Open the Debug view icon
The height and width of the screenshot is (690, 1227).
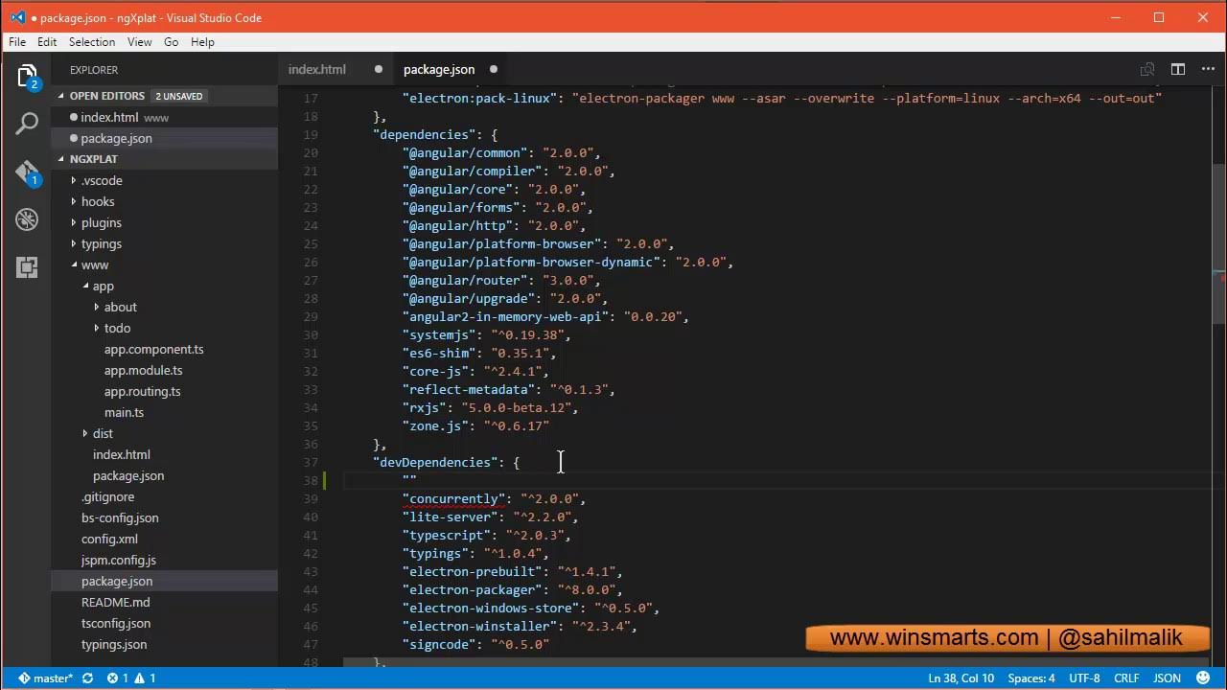click(27, 219)
